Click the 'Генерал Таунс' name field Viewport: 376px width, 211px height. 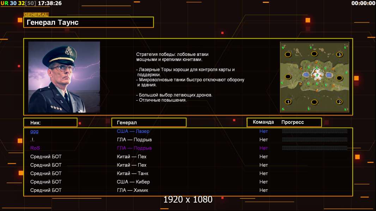89,22
